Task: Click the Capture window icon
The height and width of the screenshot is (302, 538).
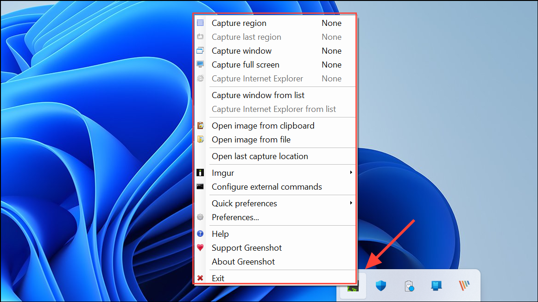Action: pyautogui.click(x=200, y=51)
